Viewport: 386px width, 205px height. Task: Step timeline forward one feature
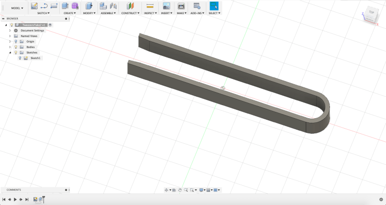click(x=21, y=199)
